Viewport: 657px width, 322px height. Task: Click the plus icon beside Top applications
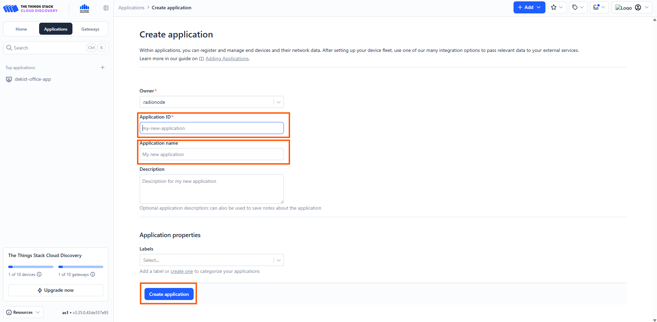(103, 67)
